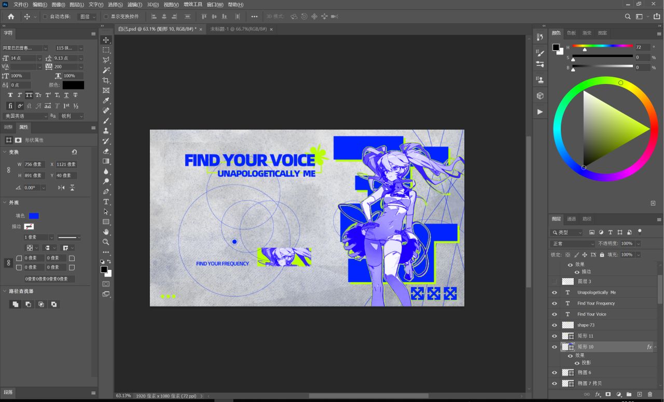
Task: Collapse the 变换 section
Action: pos(5,152)
